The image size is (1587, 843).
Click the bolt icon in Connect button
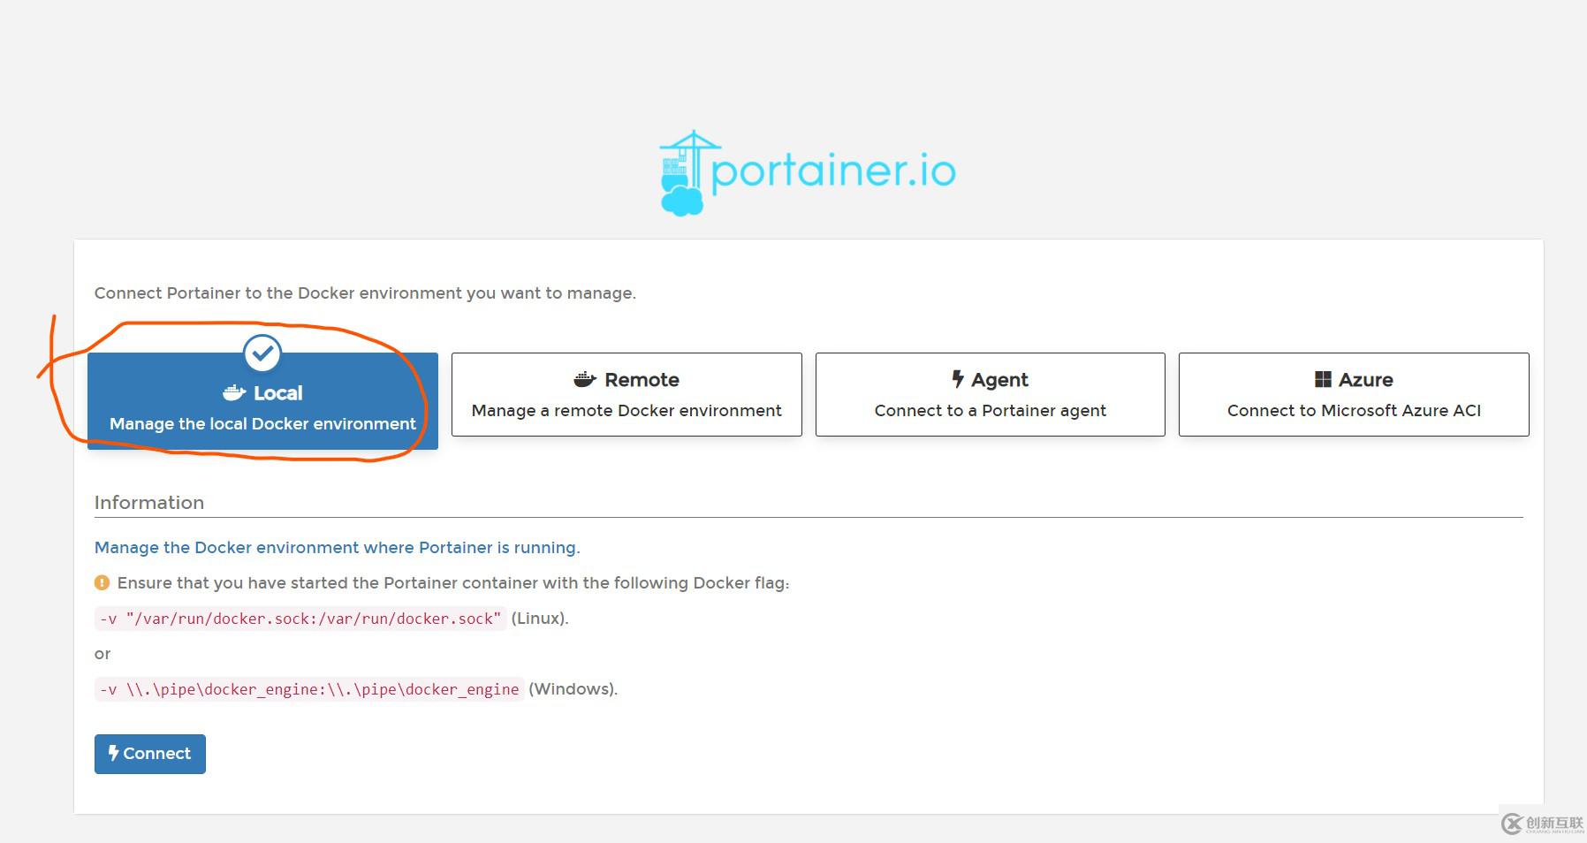113,753
